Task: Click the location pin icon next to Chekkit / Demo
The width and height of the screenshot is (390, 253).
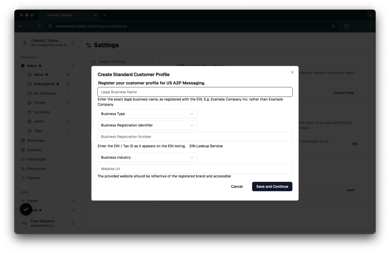Action: coord(25,43)
